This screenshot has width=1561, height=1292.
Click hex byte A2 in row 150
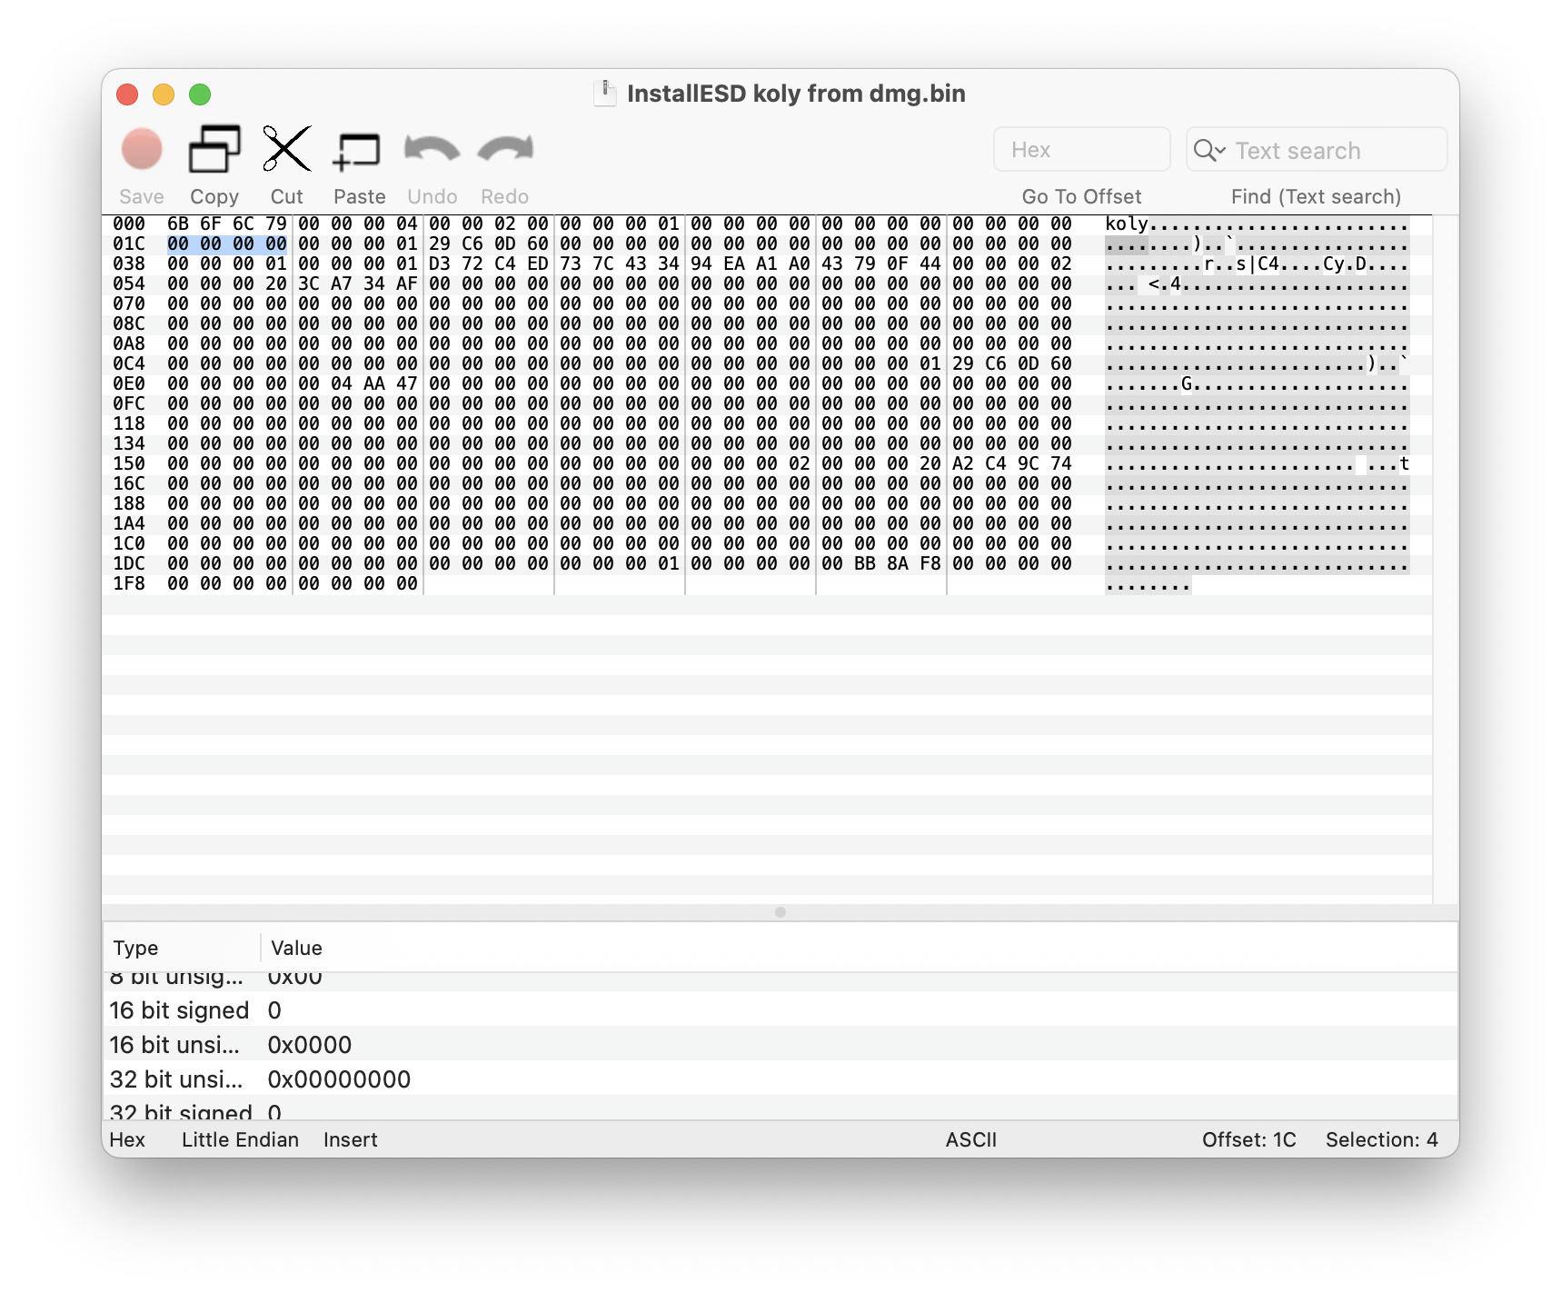point(963,463)
